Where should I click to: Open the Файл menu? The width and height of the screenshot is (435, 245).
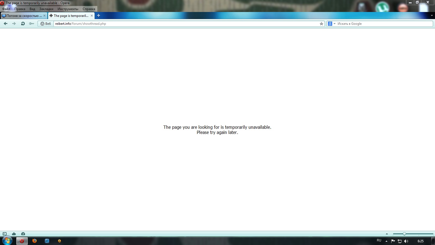tap(6, 9)
